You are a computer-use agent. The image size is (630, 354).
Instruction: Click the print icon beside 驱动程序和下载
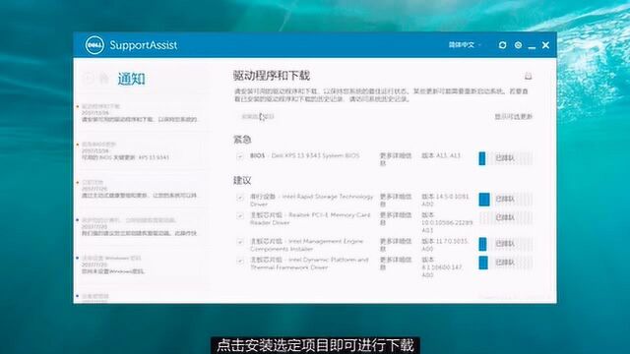click(529, 76)
